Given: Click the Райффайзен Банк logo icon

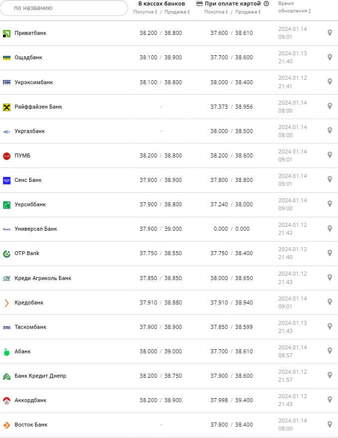Looking at the screenshot, I should (6, 107).
